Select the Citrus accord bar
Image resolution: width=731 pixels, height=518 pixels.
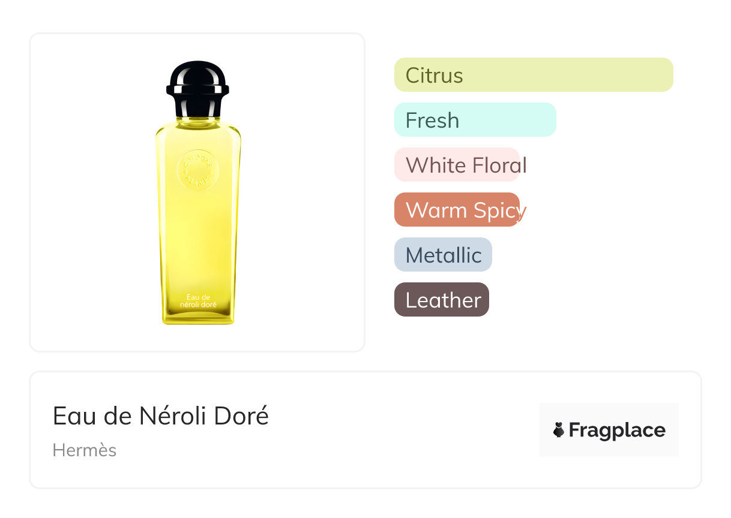point(534,75)
